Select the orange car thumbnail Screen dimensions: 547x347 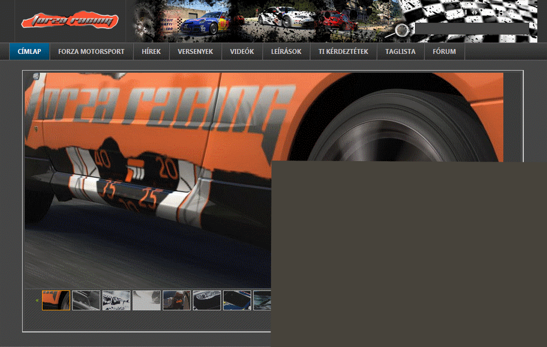(x=56, y=300)
